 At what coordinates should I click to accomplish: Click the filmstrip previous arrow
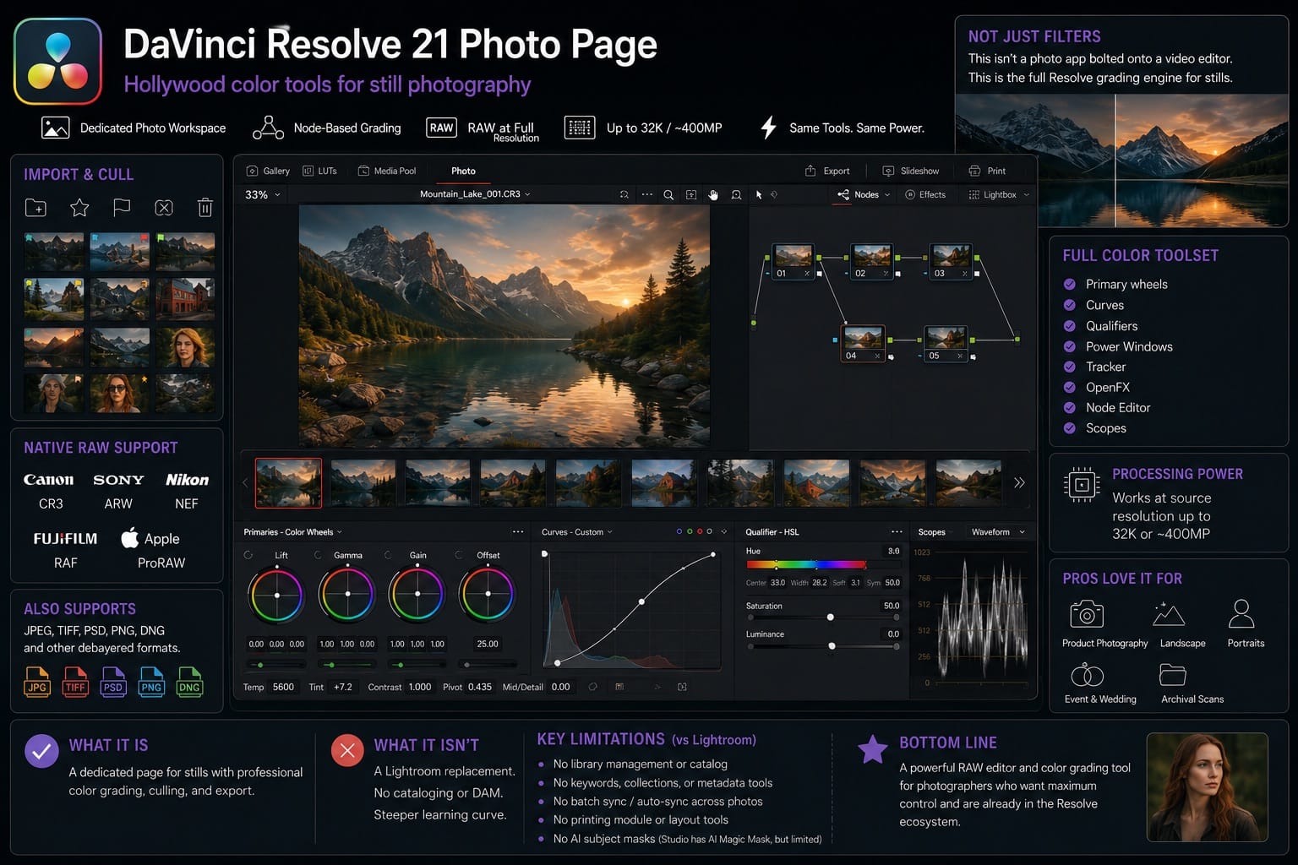246,483
